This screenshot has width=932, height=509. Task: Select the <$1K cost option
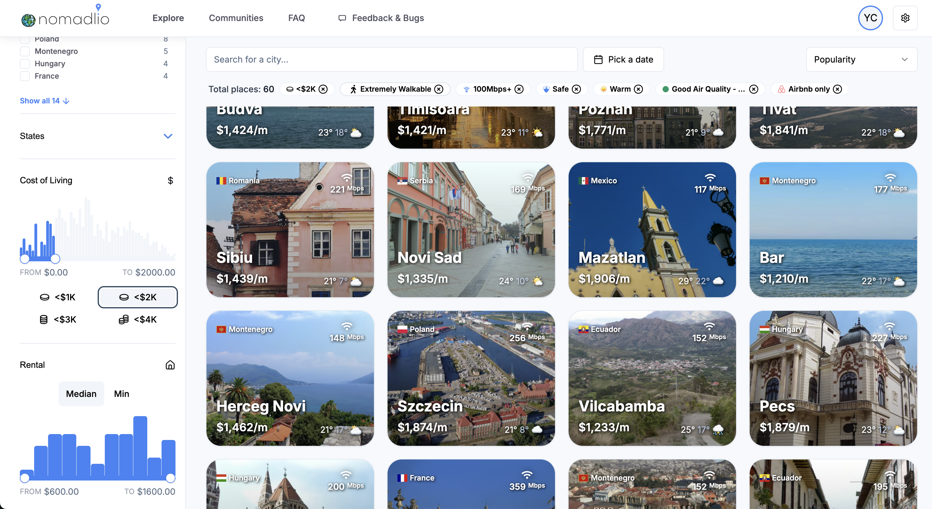pos(58,297)
